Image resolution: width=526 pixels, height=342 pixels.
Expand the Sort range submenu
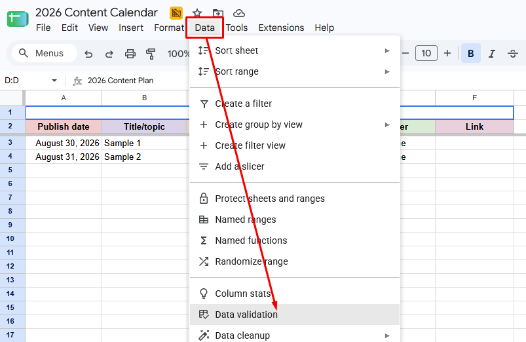295,71
